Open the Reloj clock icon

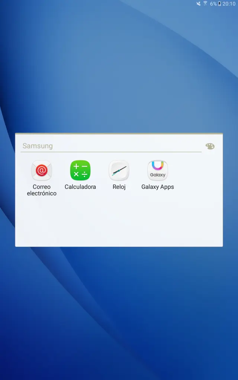pyautogui.click(x=119, y=171)
